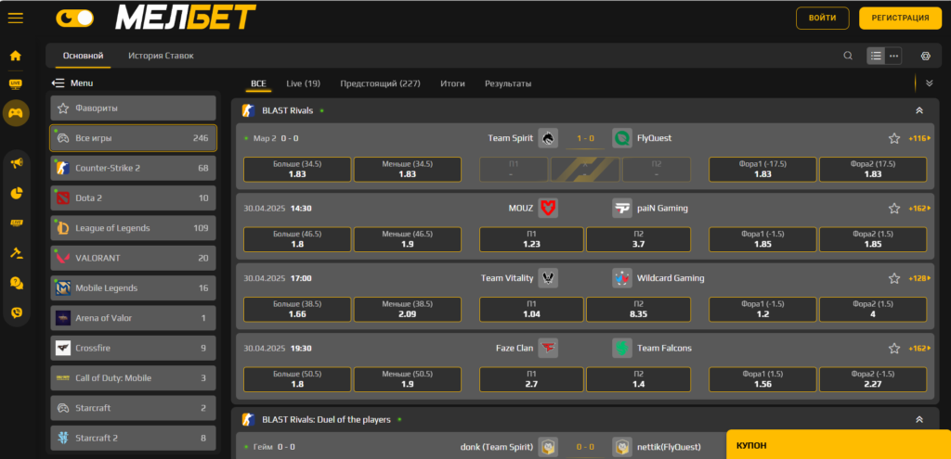Open the gavel icon in sidebar
Screen dimensions: 951x459
(17, 252)
